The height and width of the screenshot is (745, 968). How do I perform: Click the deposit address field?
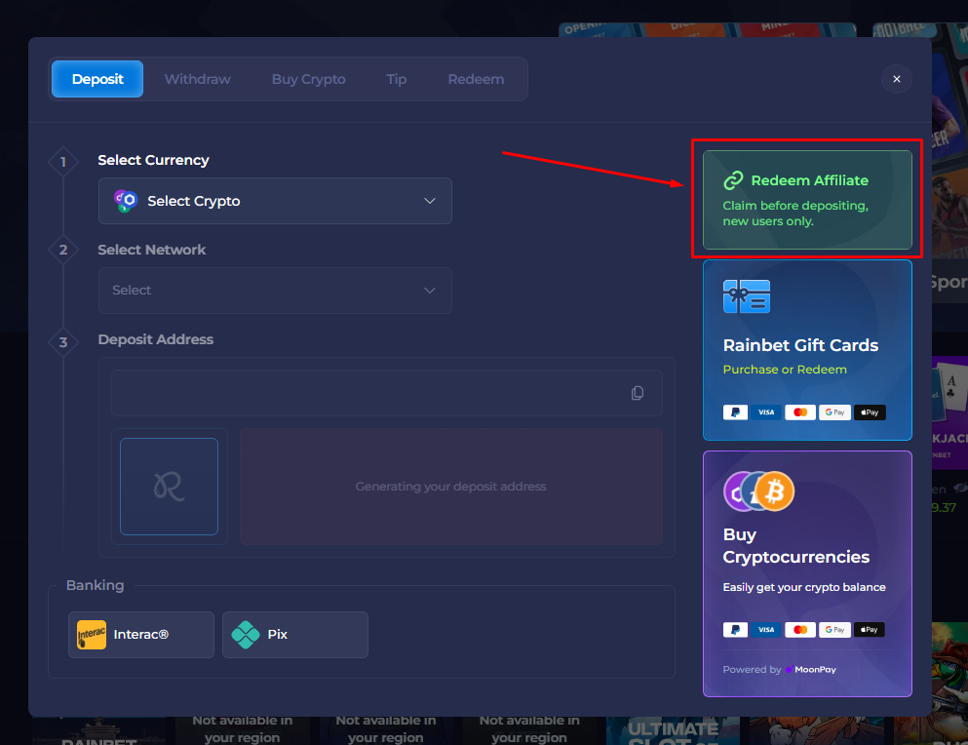click(370, 393)
